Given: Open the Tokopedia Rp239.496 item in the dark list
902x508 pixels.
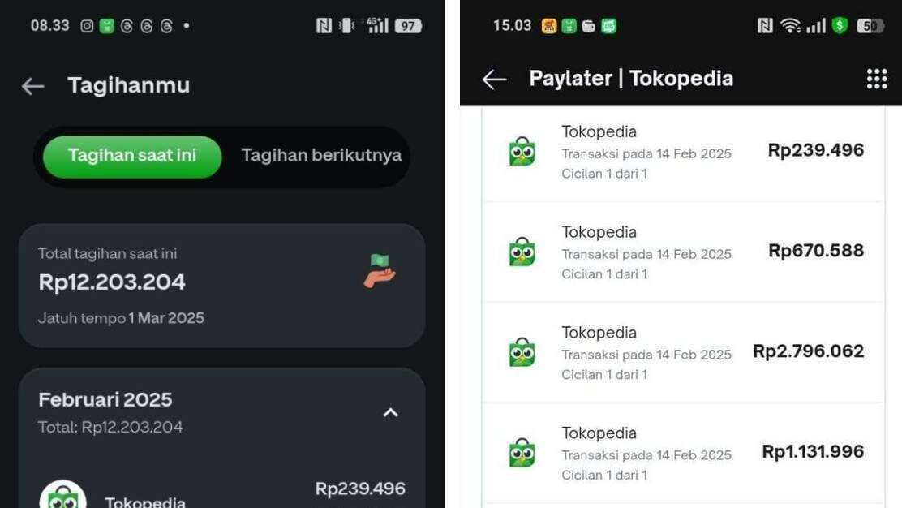Looking at the screenshot, I should click(x=221, y=493).
